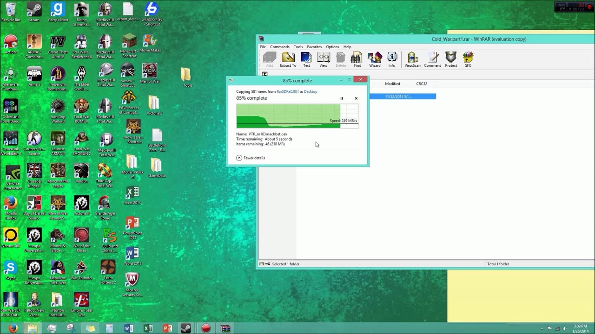This screenshot has height=334, width=595.
Task: Click 'Selected 1 folder' status text
Action: [286, 264]
